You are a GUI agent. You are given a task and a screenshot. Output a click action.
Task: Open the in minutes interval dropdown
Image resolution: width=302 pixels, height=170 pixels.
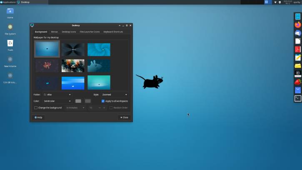[75, 108]
